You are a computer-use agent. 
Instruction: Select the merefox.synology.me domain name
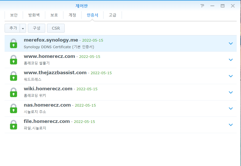click(x=51, y=40)
